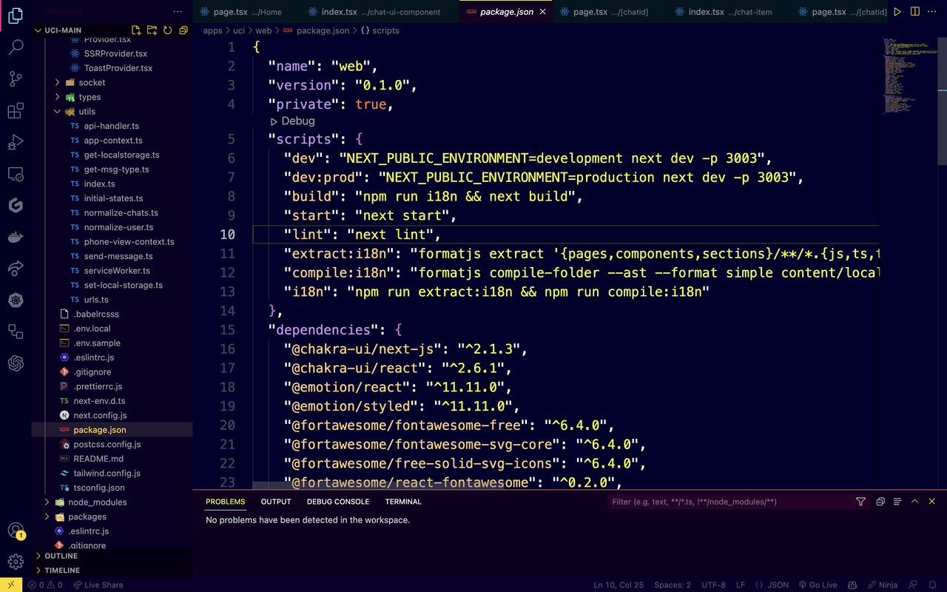Open send-message.ts in the file tree
Screen dimensions: 947x592
118,256
